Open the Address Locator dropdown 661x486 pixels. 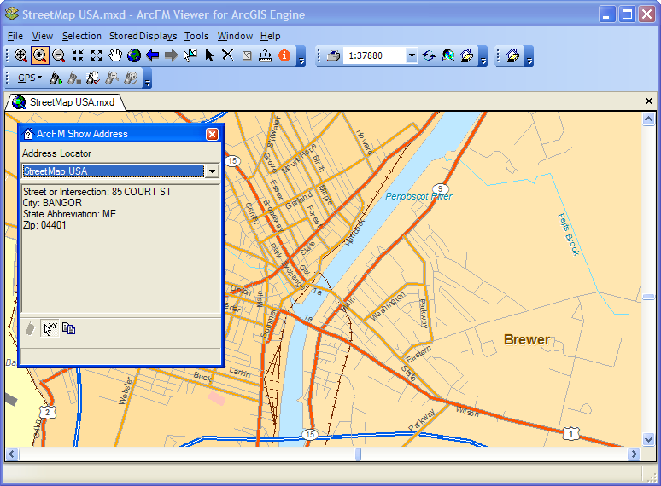coord(211,171)
